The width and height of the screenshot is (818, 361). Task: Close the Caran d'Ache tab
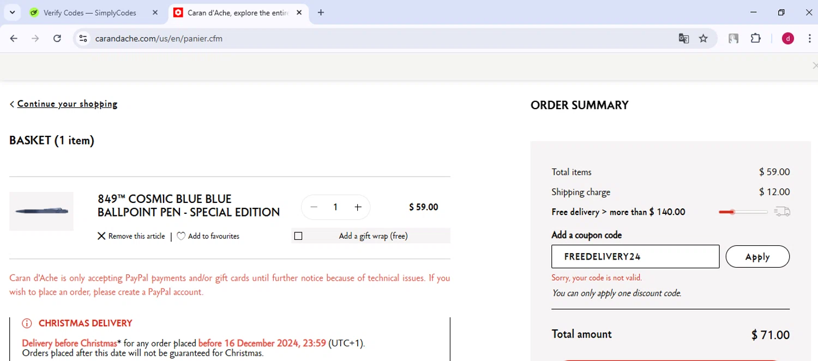[299, 13]
